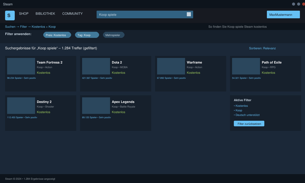Click 67.892 Spieler • Sehr positiv text
305x183 pixels.
click(x=171, y=78)
